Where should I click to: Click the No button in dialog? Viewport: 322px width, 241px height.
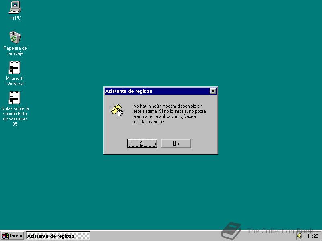(176, 143)
